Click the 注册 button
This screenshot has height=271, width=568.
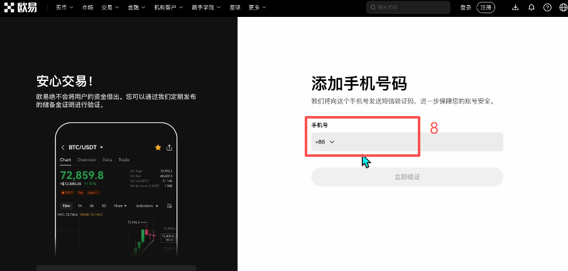click(486, 8)
